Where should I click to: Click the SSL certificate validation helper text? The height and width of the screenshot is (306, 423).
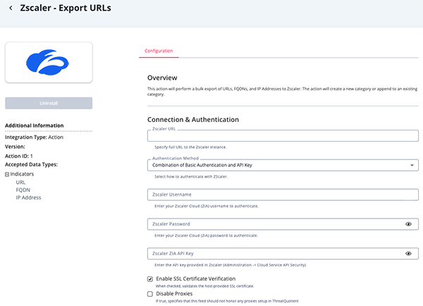204,286
